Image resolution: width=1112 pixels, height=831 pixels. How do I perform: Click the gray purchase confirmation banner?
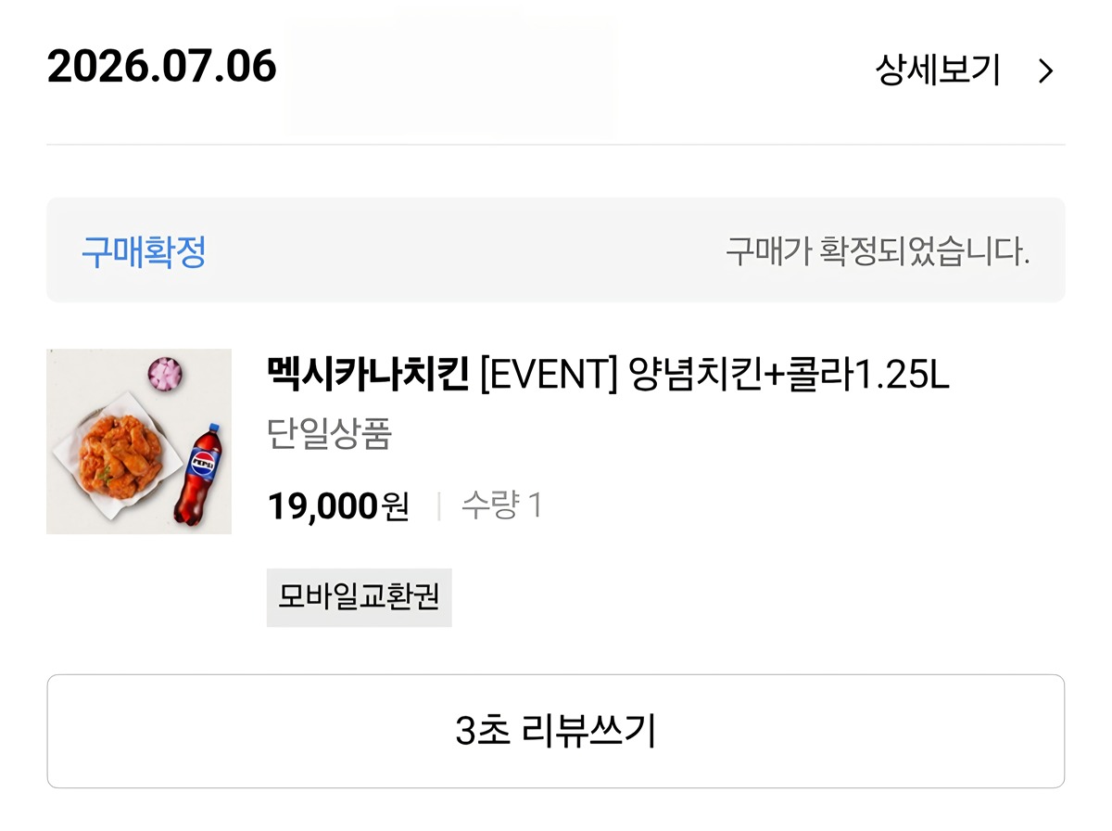556,249
